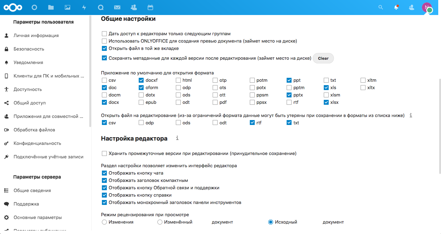Check the epub default format checkbox

pyautogui.click(x=141, y=102)
